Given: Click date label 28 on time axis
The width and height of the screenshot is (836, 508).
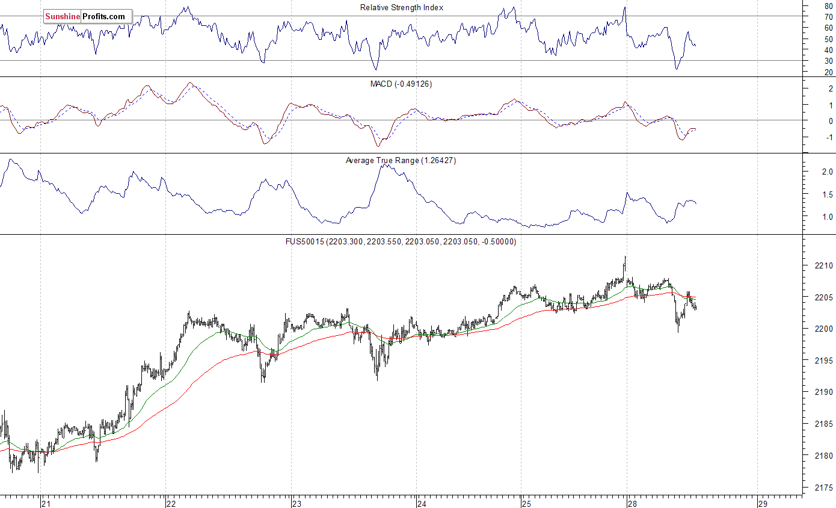Looking at the screenshot, I should pyautogui.click(x=633, y=503).
